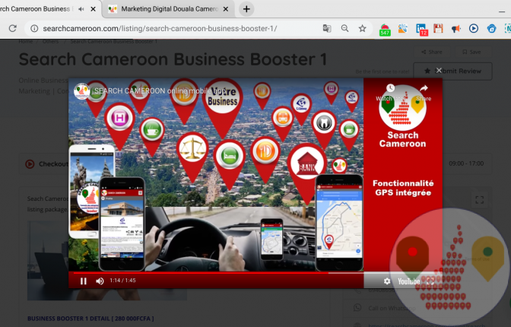
Task: Click the Call on WhatsApp link
Action: coord(392,308)
